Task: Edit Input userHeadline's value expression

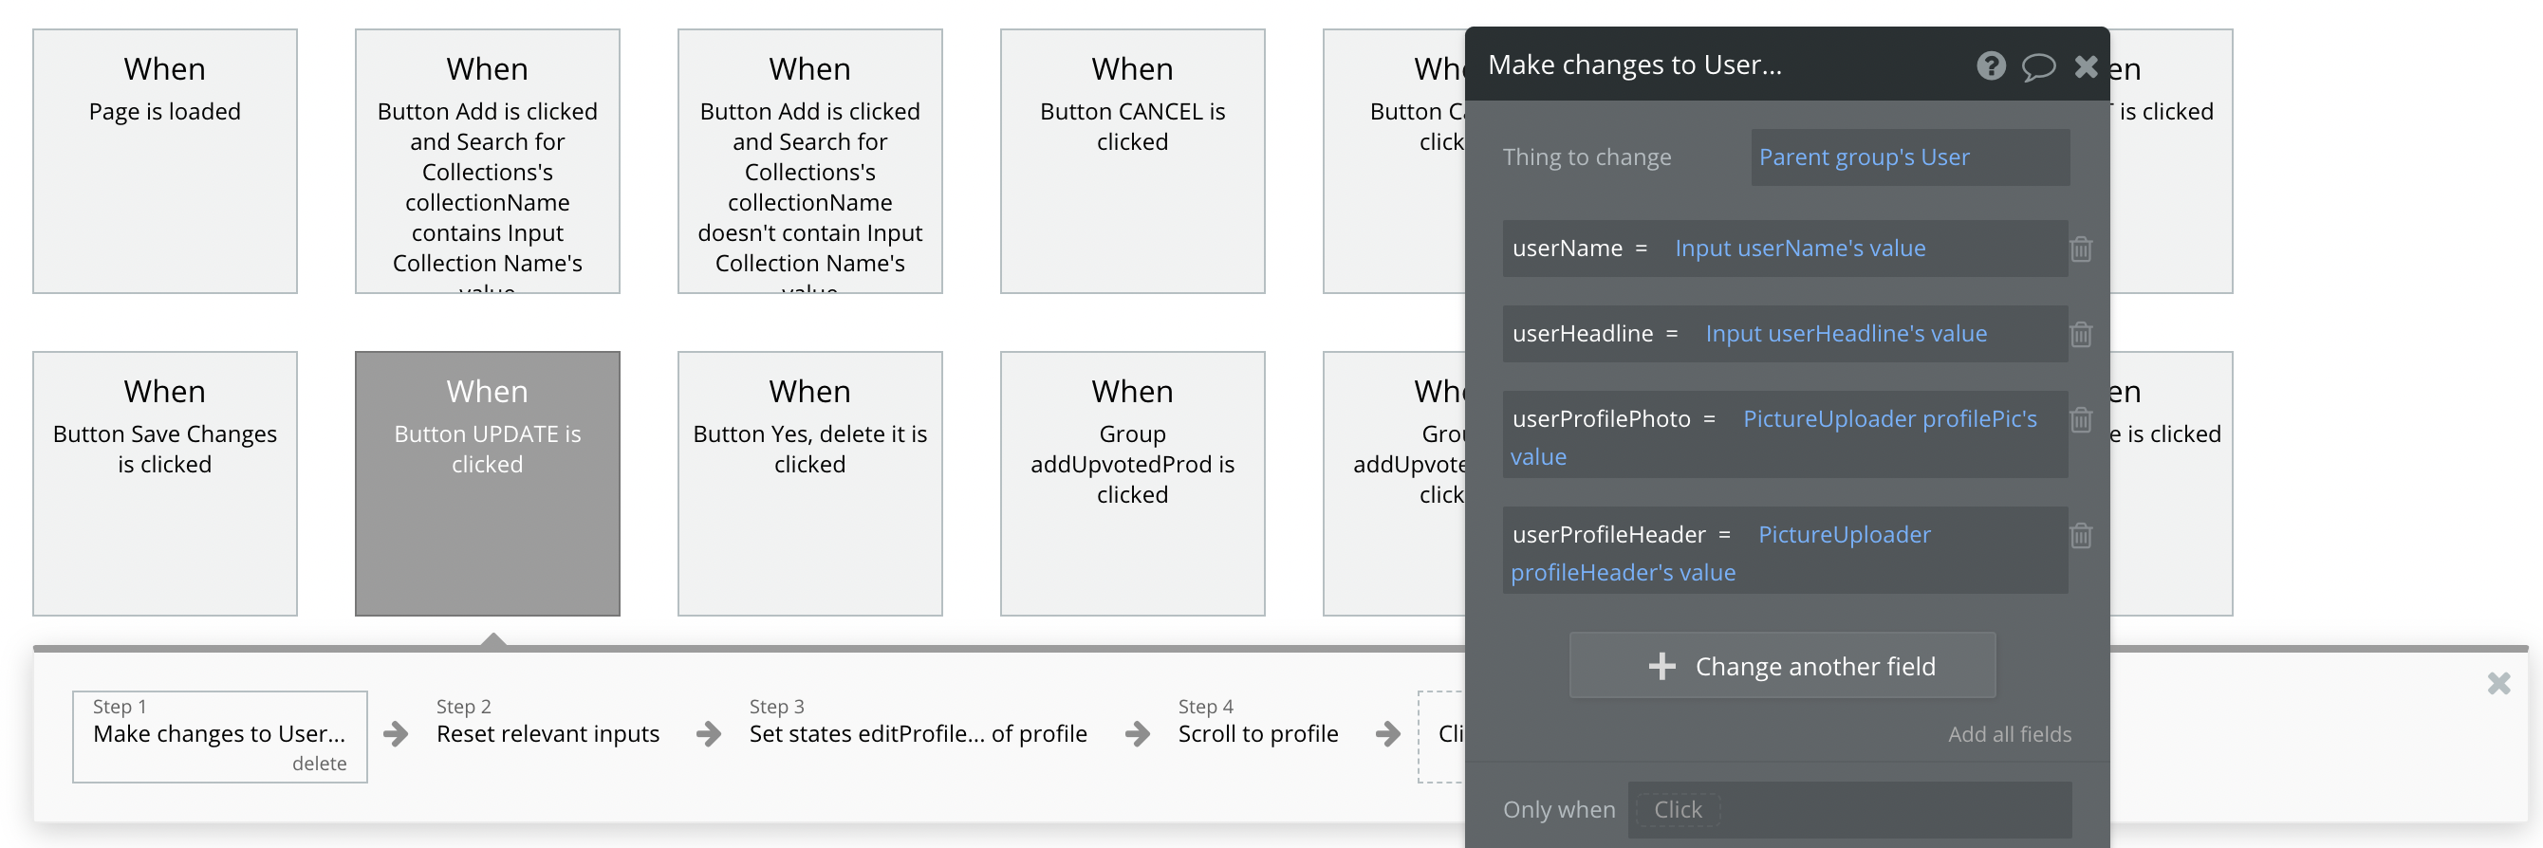Action: (x=1845, y=335)
